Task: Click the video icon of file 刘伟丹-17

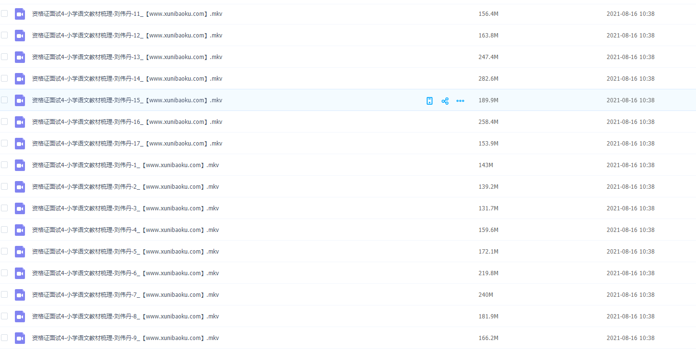Action: click(20, 144)
